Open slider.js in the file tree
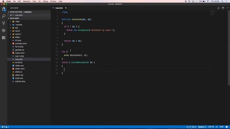The height and width of the screenshot is (129, 230). [x=18, y=72]
